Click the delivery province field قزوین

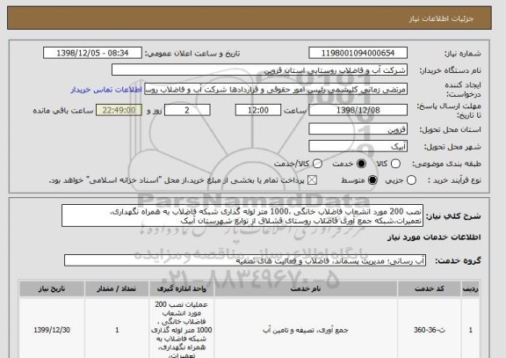click(358, 129)
